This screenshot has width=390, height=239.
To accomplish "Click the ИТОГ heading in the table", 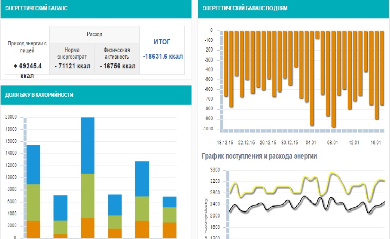I will click(162, 42).
